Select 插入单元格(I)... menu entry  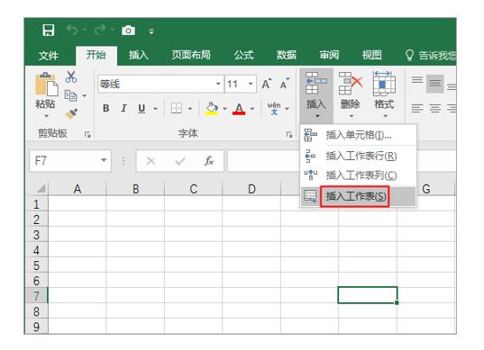358,135
